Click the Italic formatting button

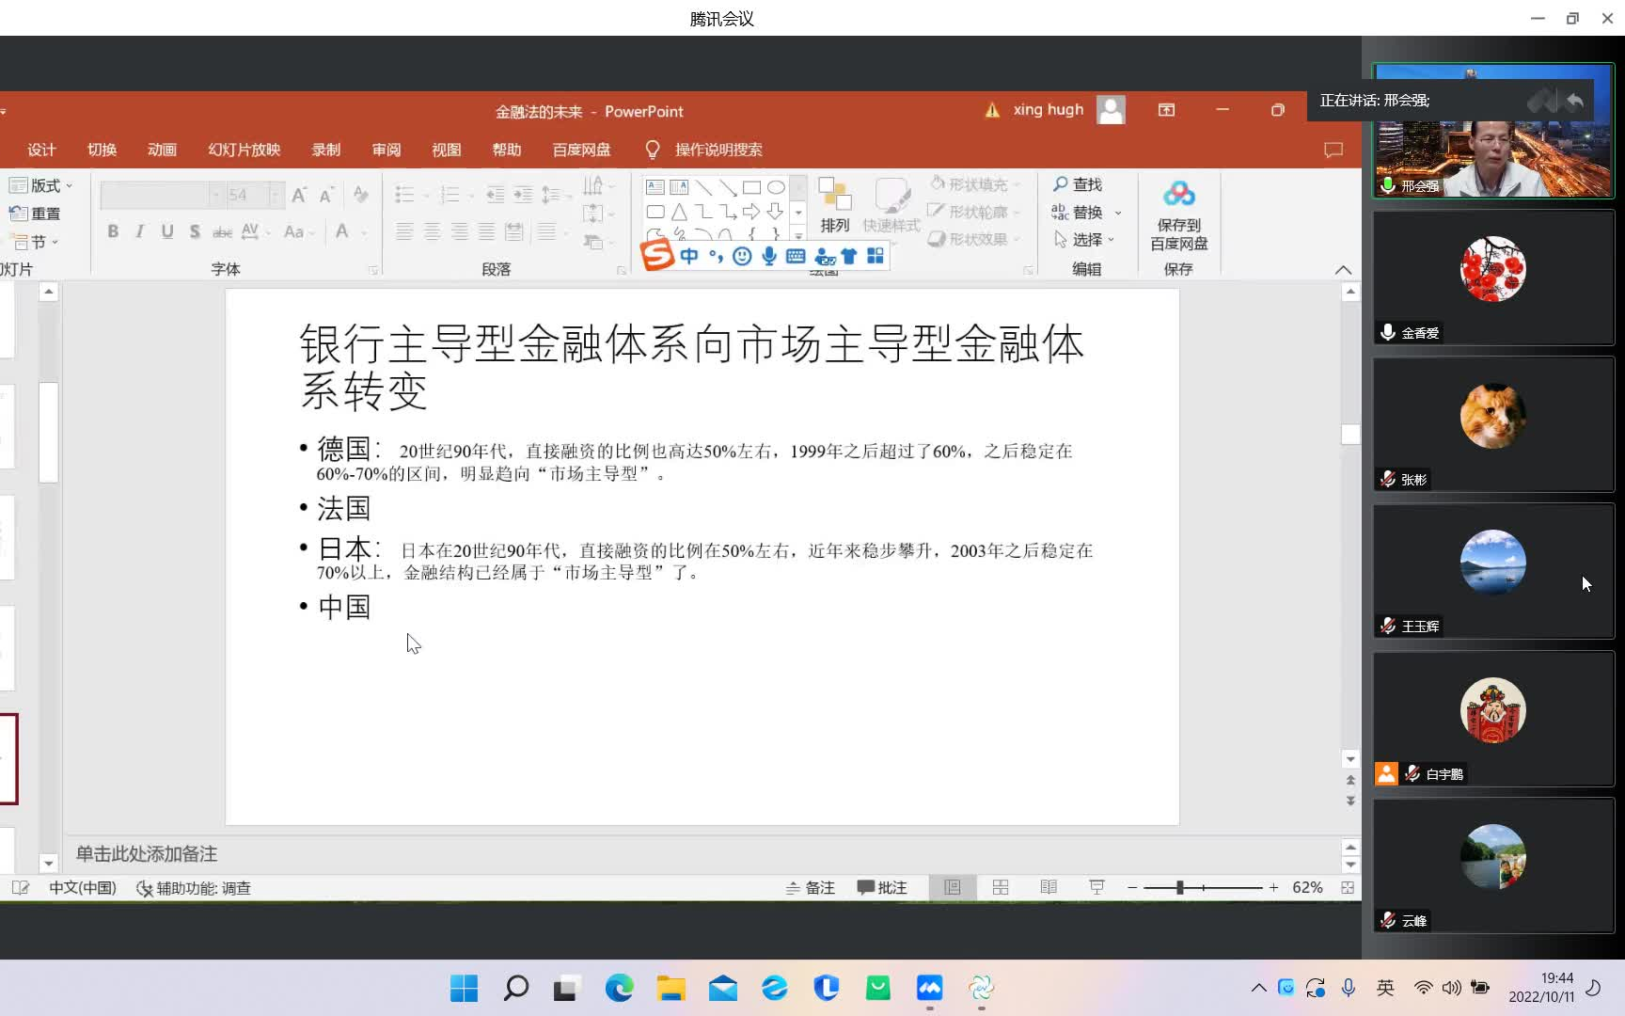coord(140,231)
